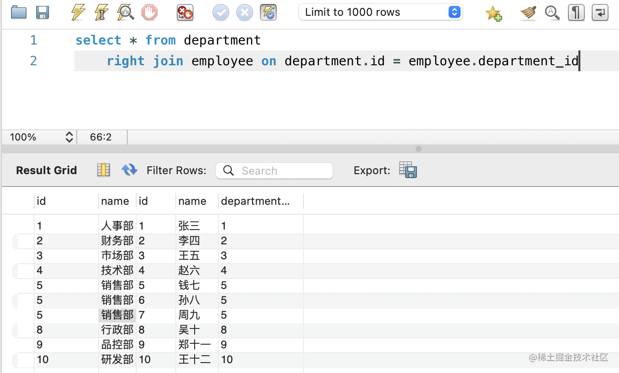The height and width of the screenshot is (373, 619).
Task: Change the 100% editor zoom level
Action: click(x=69, y=137)
